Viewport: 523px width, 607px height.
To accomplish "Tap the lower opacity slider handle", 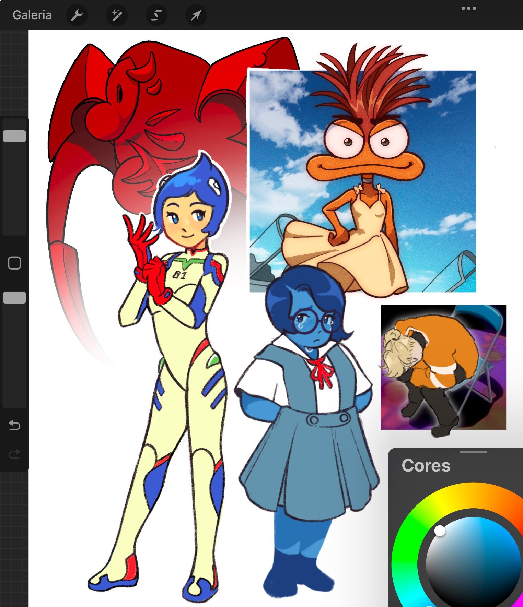I will (14, 298).
